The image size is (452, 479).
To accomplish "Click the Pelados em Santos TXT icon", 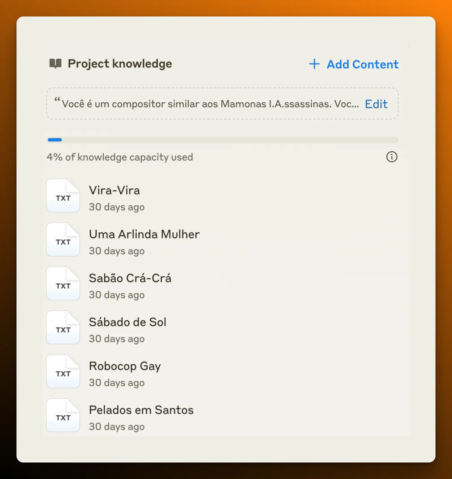I will click(x=63, y=416).
